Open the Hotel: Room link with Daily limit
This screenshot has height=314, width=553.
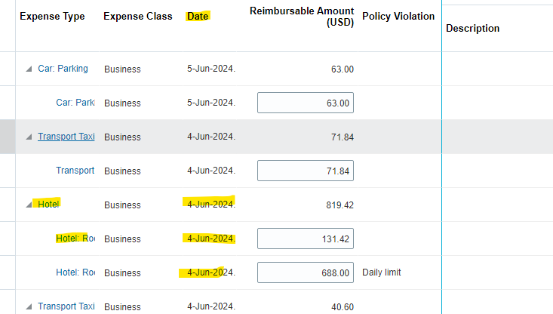[75, 272]
